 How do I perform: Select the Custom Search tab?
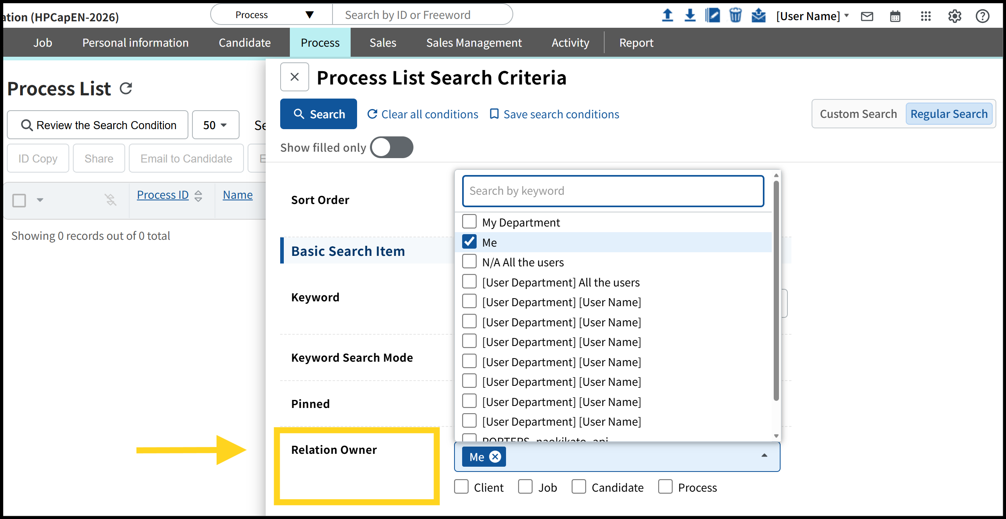[858, 114]
